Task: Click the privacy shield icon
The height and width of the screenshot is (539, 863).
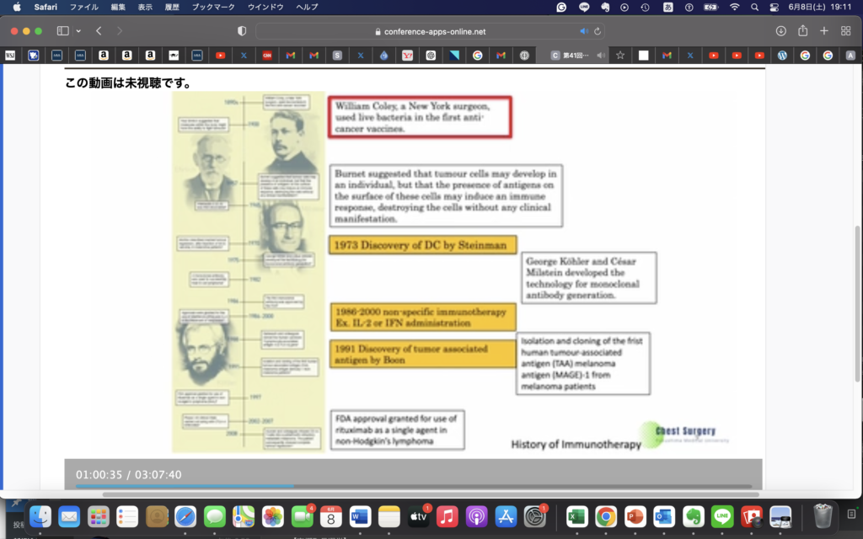Action: (242, 31)
